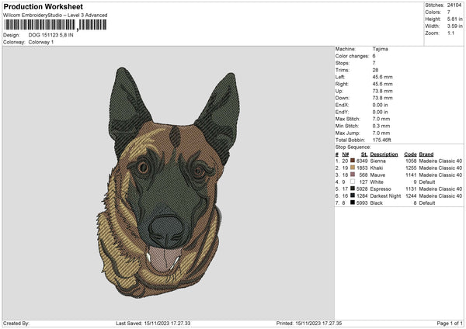
Task: Click the Sienna color swatch
Action: click(352, 161)
